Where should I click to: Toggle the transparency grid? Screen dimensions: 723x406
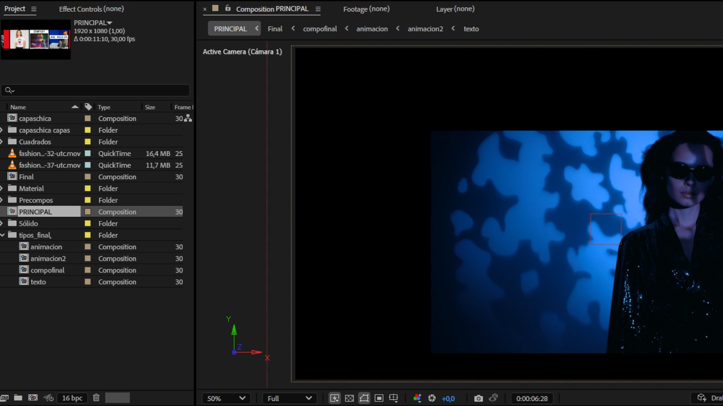pos(349,398)
